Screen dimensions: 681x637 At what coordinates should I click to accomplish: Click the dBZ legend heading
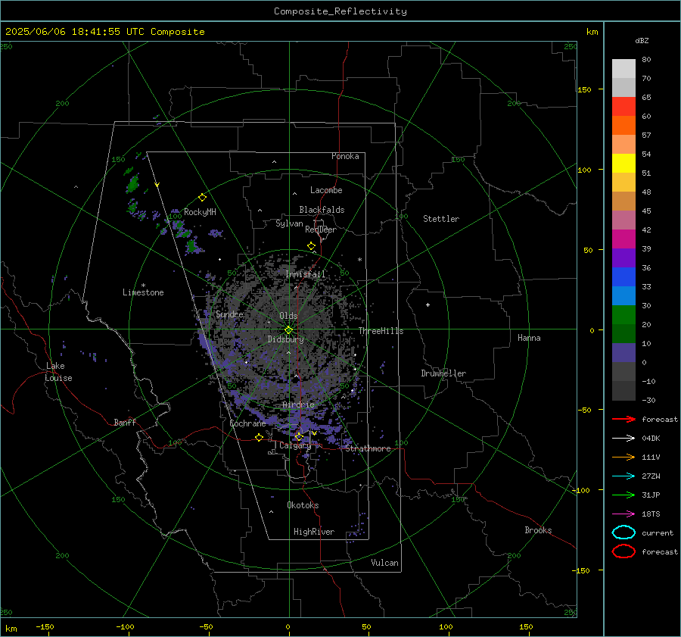point(642,40)
